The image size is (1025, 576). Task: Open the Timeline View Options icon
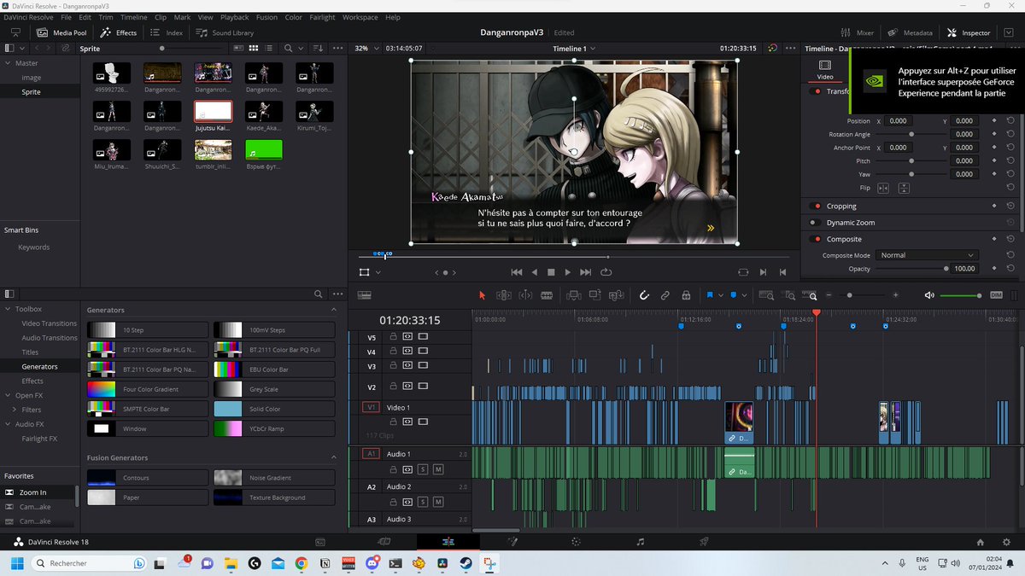[x=365, y=295]
